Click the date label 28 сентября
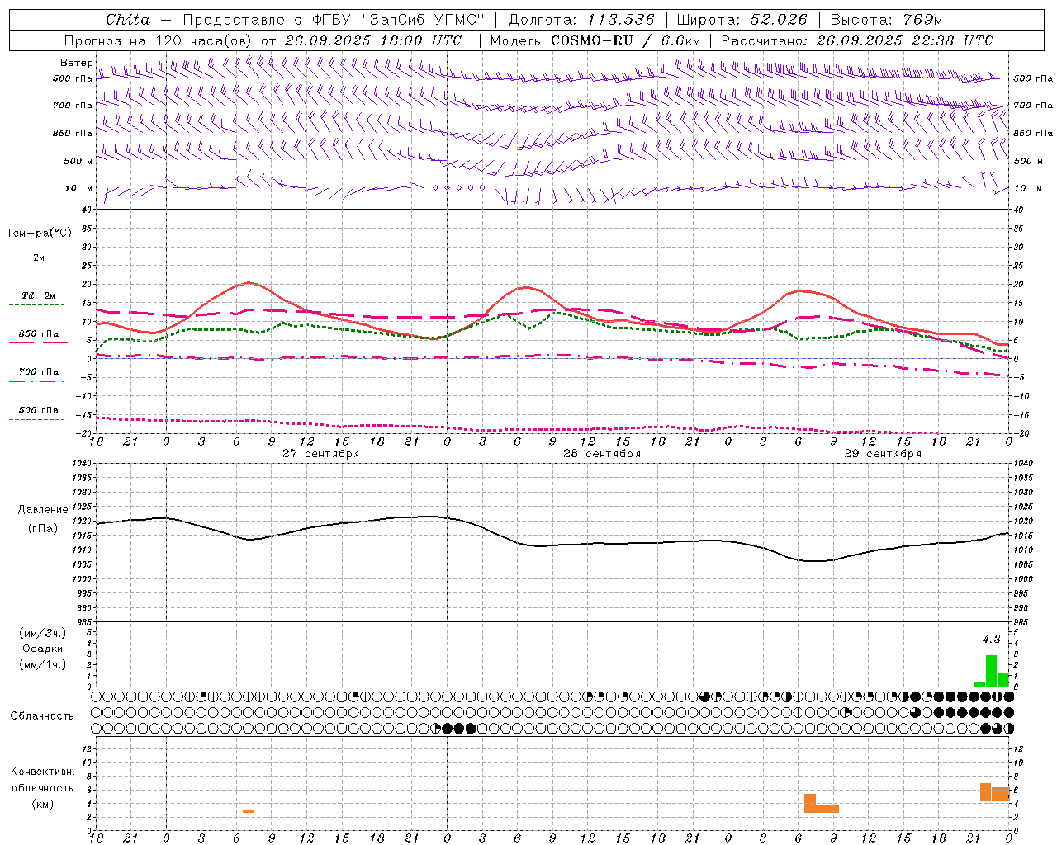The width and height of the screenshot is (1057, 845). pos(601,454)
